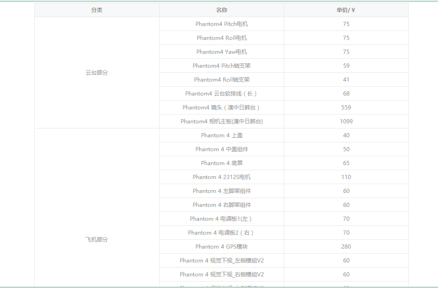The image size is (438, 288).
Task: Click price 40 for Phantom 4 上盖
Action: [346, 135]
